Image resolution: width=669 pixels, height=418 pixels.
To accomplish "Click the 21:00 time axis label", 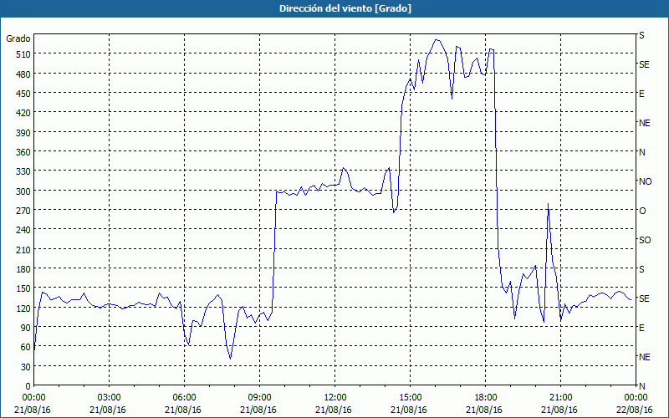I will 560,398.
